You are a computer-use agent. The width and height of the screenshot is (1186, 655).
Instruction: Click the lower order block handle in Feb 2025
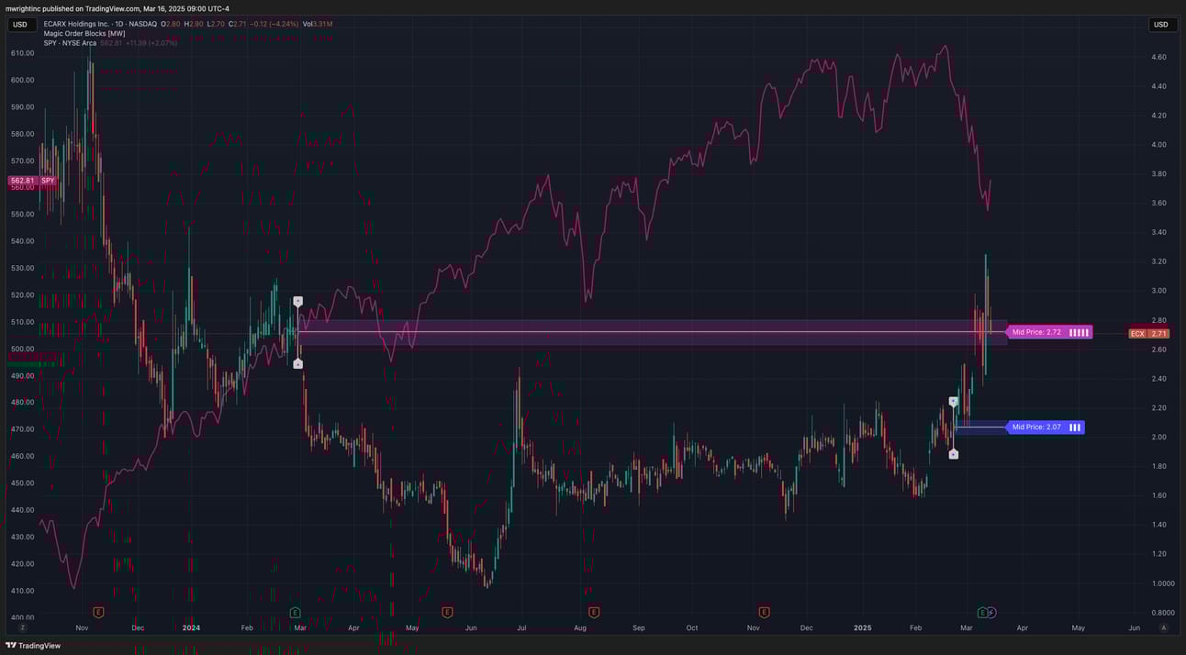click(953, 454)
